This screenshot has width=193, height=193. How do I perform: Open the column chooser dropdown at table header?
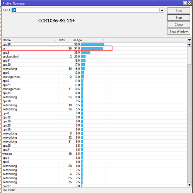click(190, 40)
